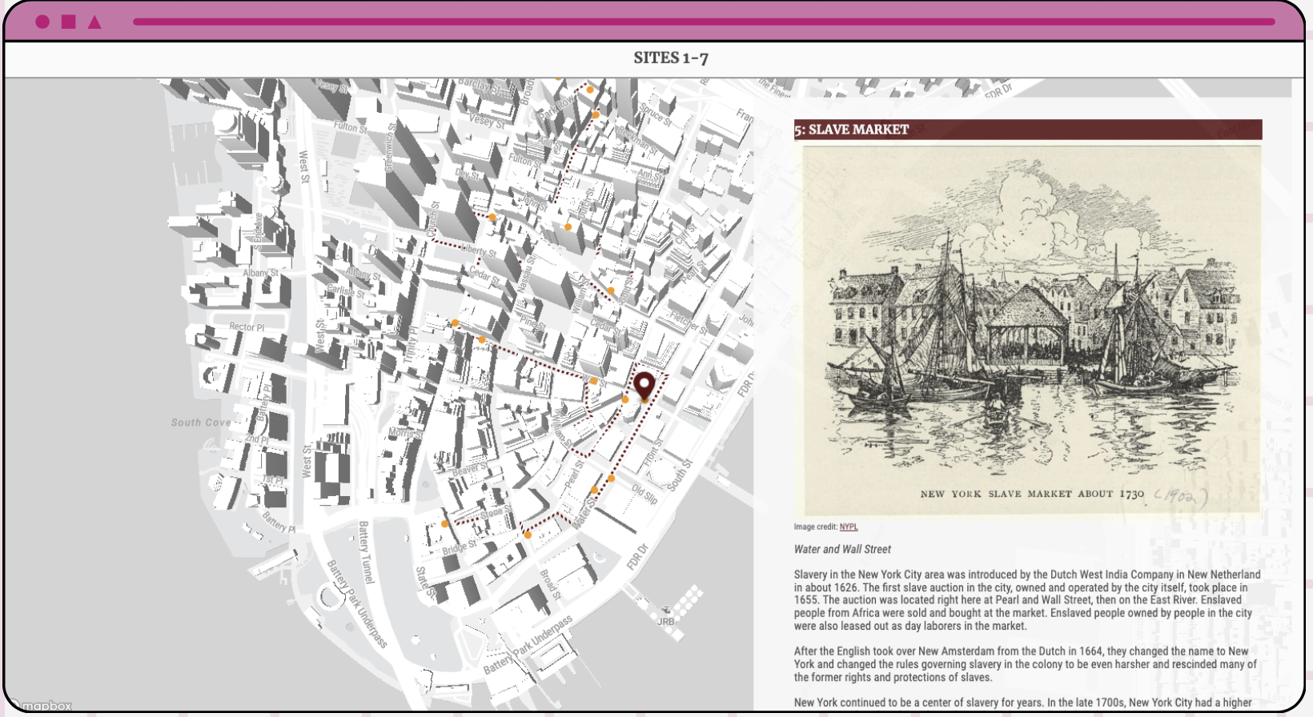Select the orange marker near the Spruce St label
This screenshot has width=1313, height=717.
pos(596,115)
